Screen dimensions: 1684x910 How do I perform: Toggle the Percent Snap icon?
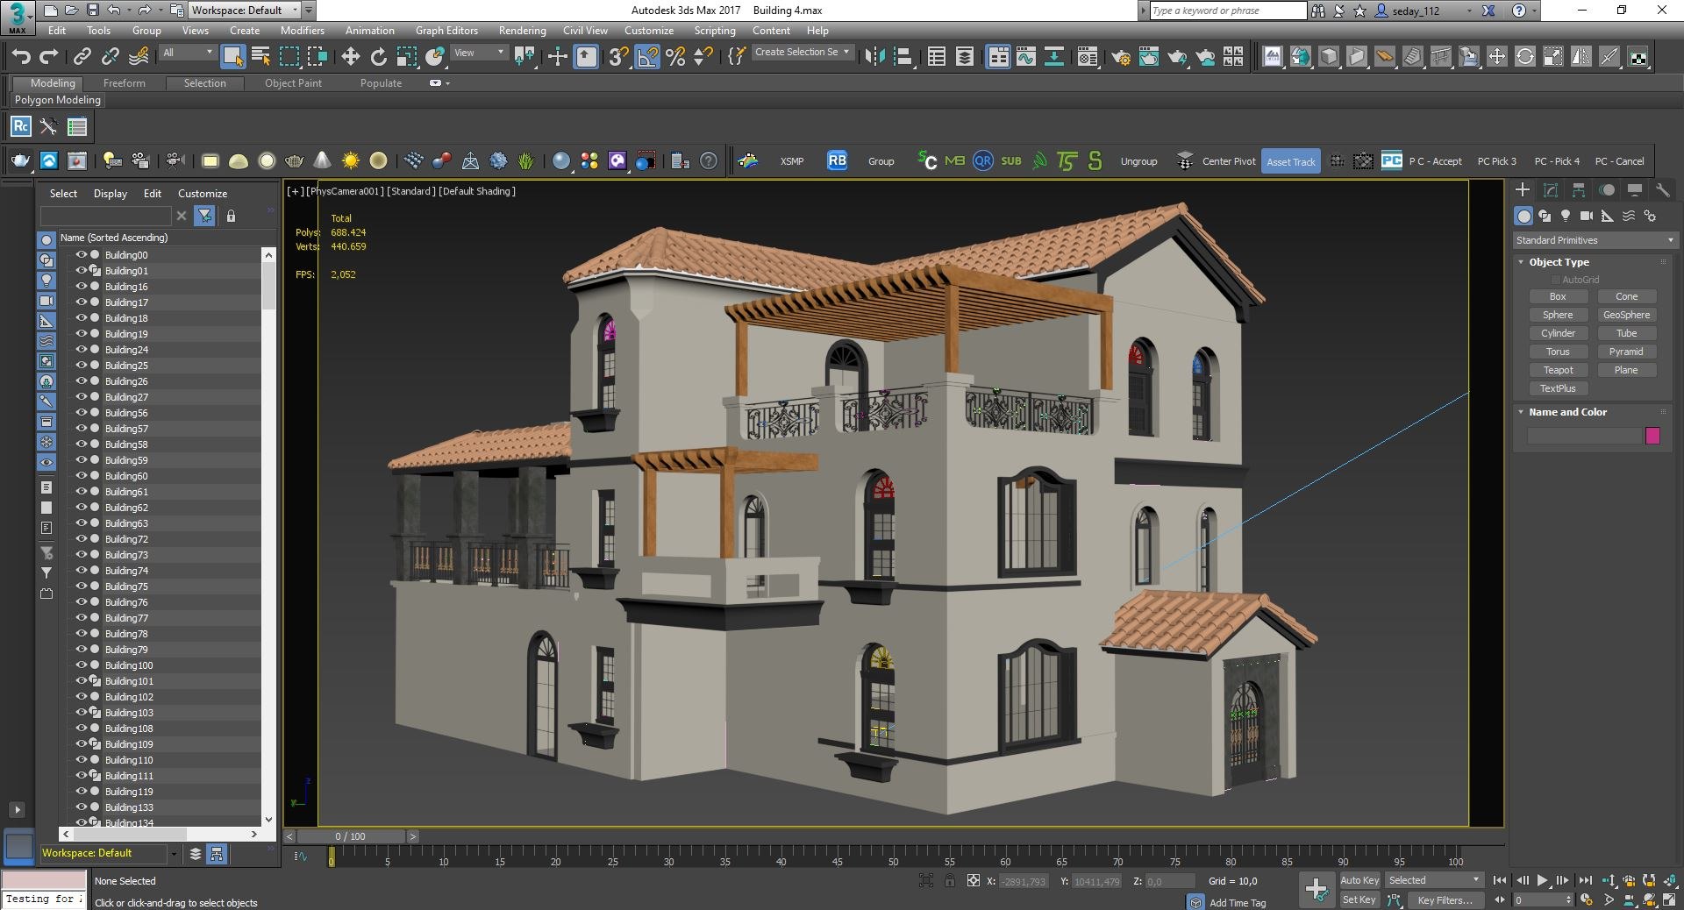point(675,57)
